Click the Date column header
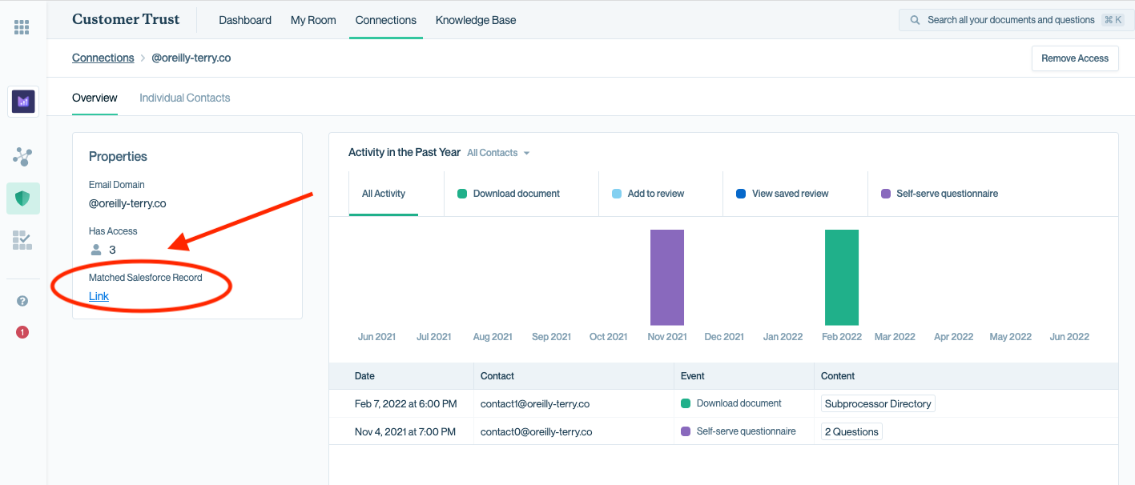 pos(364,376)
